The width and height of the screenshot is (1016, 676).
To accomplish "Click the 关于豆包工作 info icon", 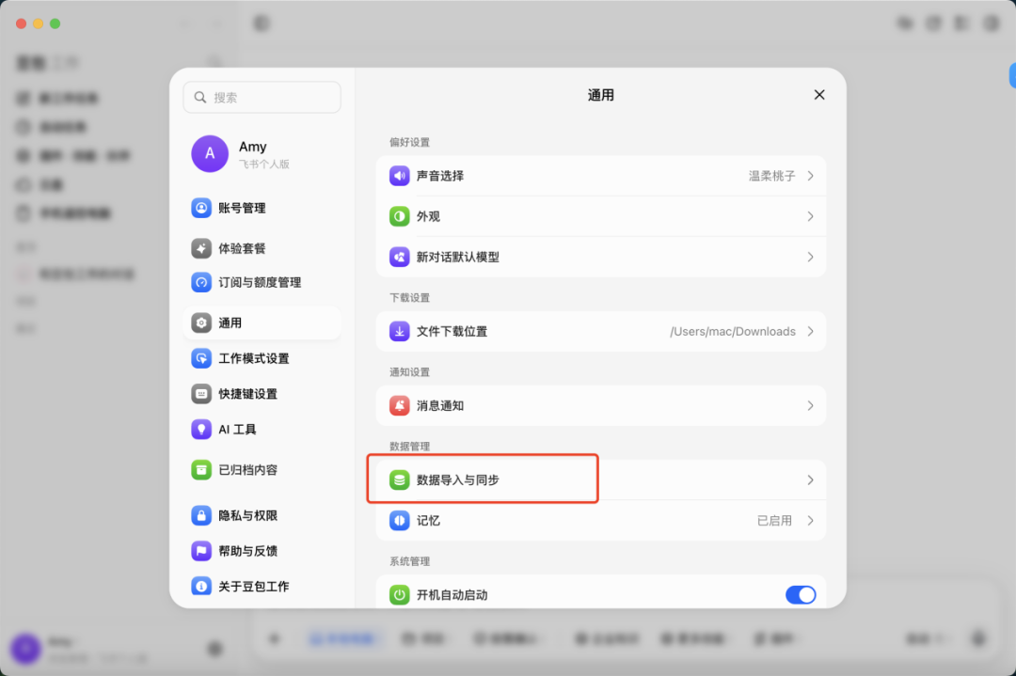I will [x=201, y=586].
